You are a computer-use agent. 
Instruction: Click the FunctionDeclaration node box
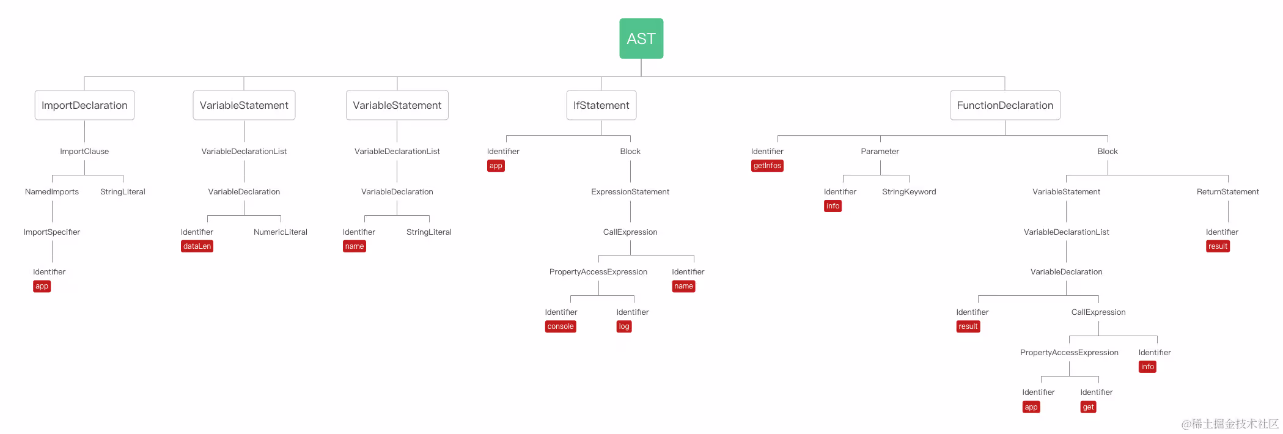[1004, 105]
